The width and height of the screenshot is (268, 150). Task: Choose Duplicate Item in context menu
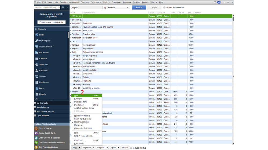(x=86, y=102)
